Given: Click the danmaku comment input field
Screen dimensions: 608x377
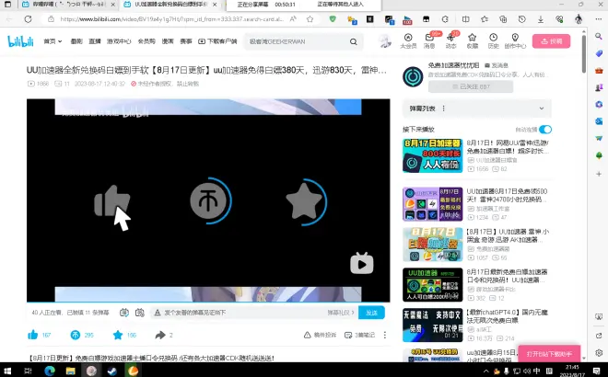Looking at the screenshot, I should pos(240,313).
